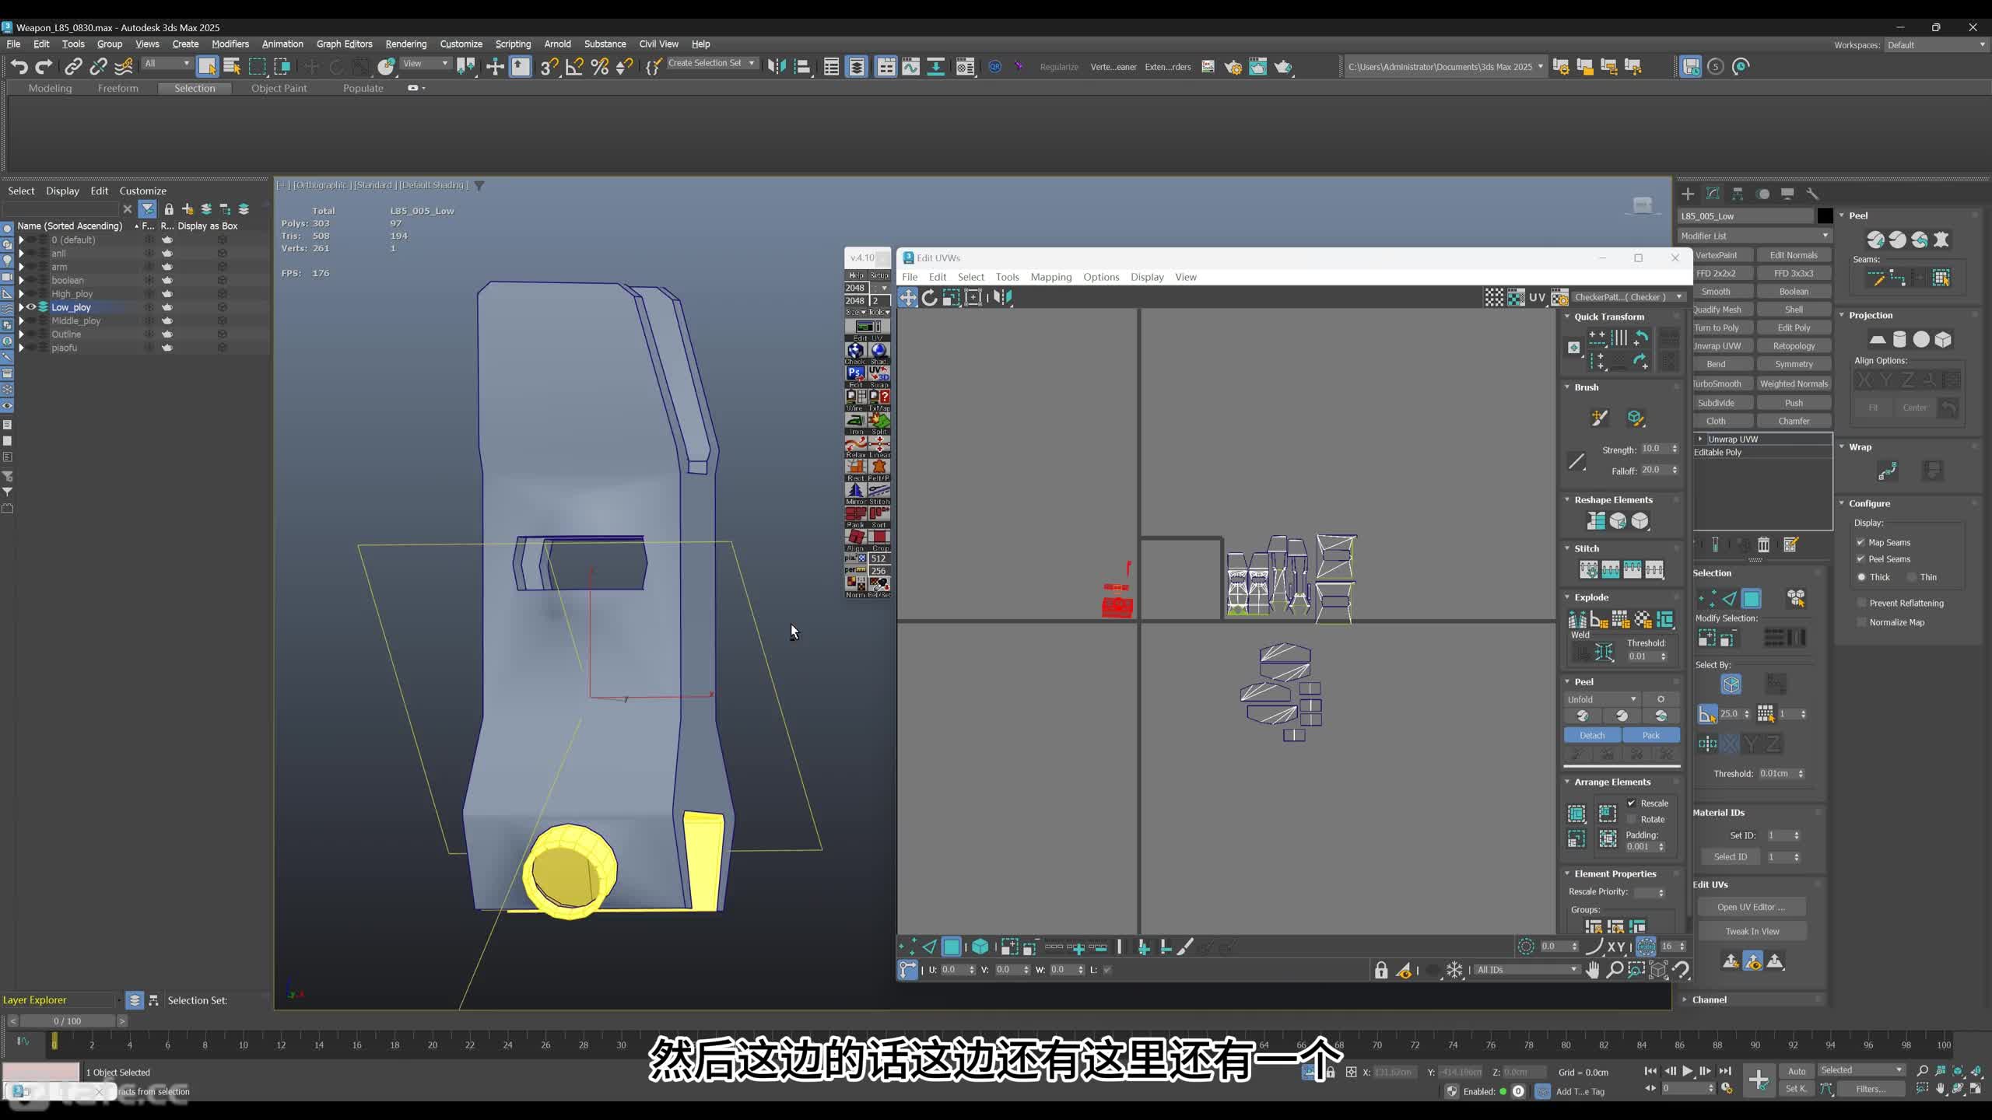
Task: Click the Select ID button
Action: click(1730, 856)
